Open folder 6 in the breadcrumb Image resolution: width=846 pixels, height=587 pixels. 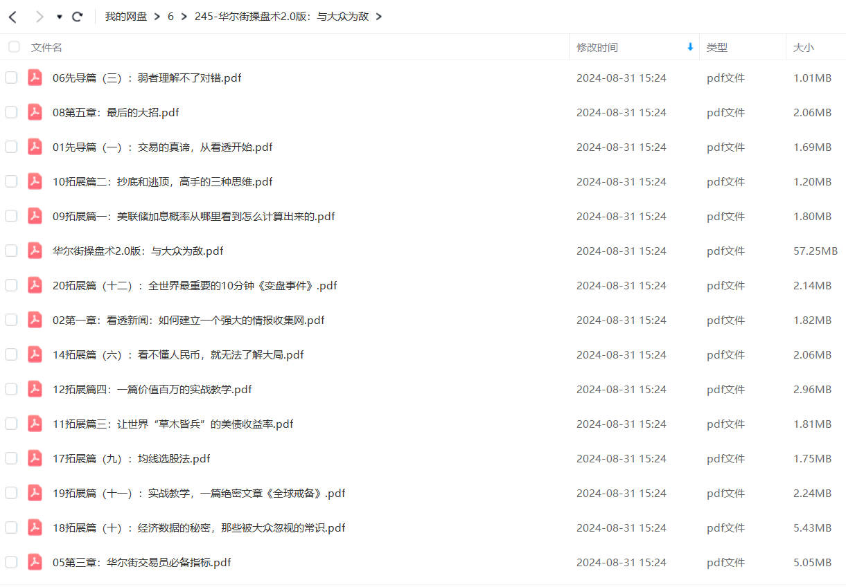tap(170, 17)
